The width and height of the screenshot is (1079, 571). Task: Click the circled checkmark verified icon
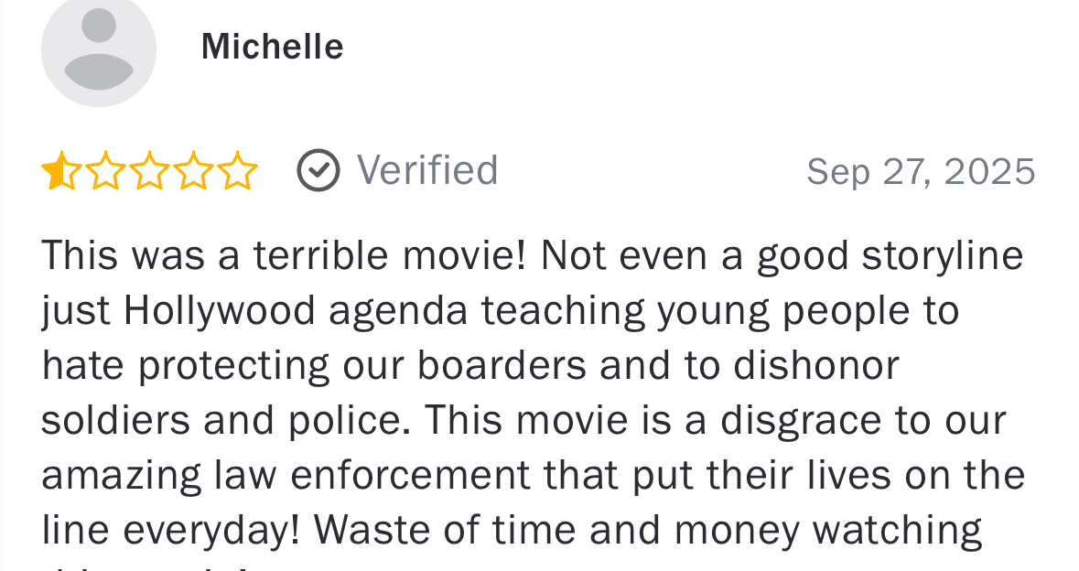[318, 171]
